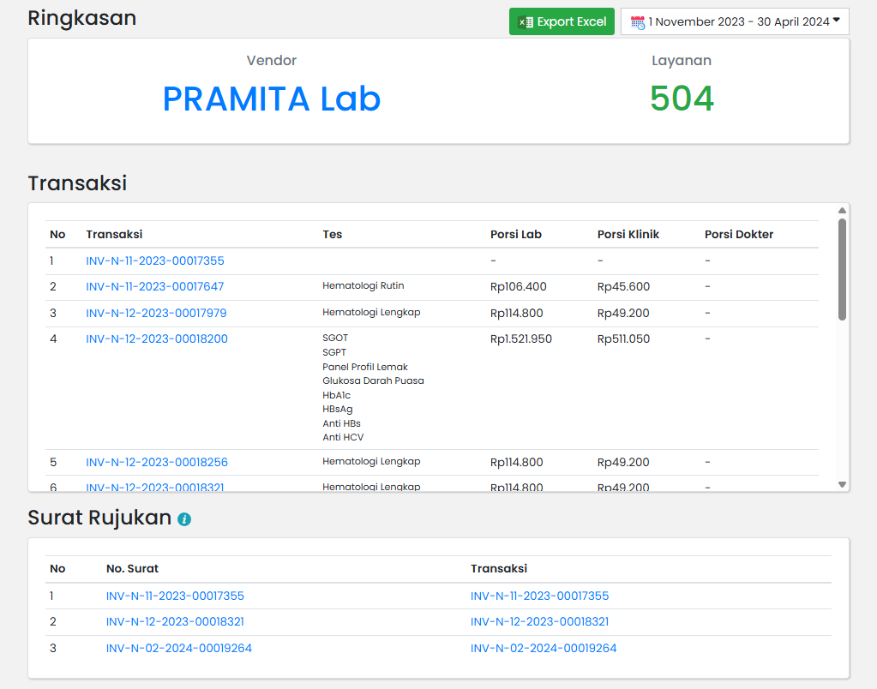
Task: Click the scroll up arrow of Transaksi table
Action: point(842,211)
